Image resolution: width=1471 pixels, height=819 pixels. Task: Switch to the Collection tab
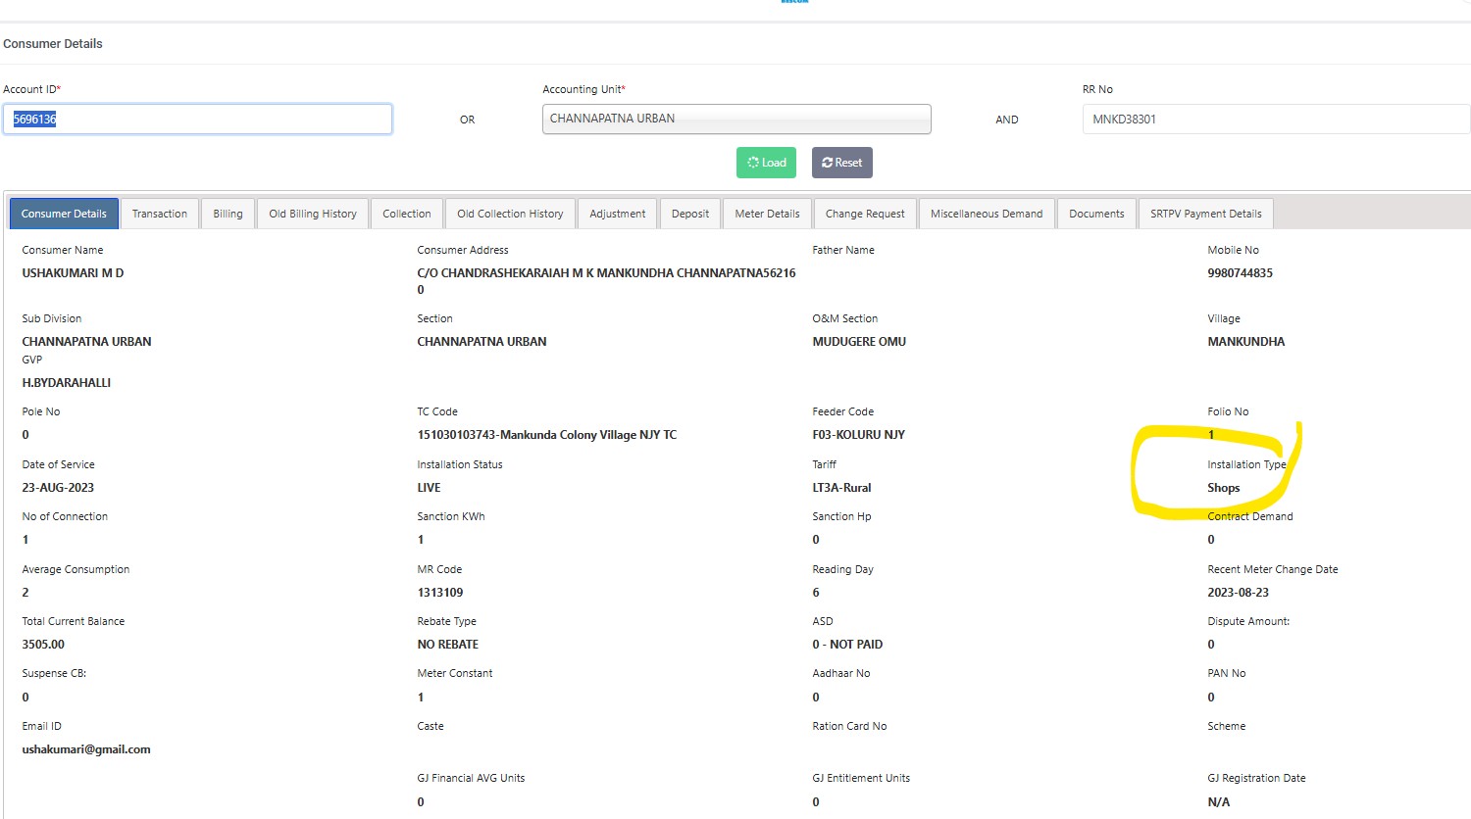[407, 214]
